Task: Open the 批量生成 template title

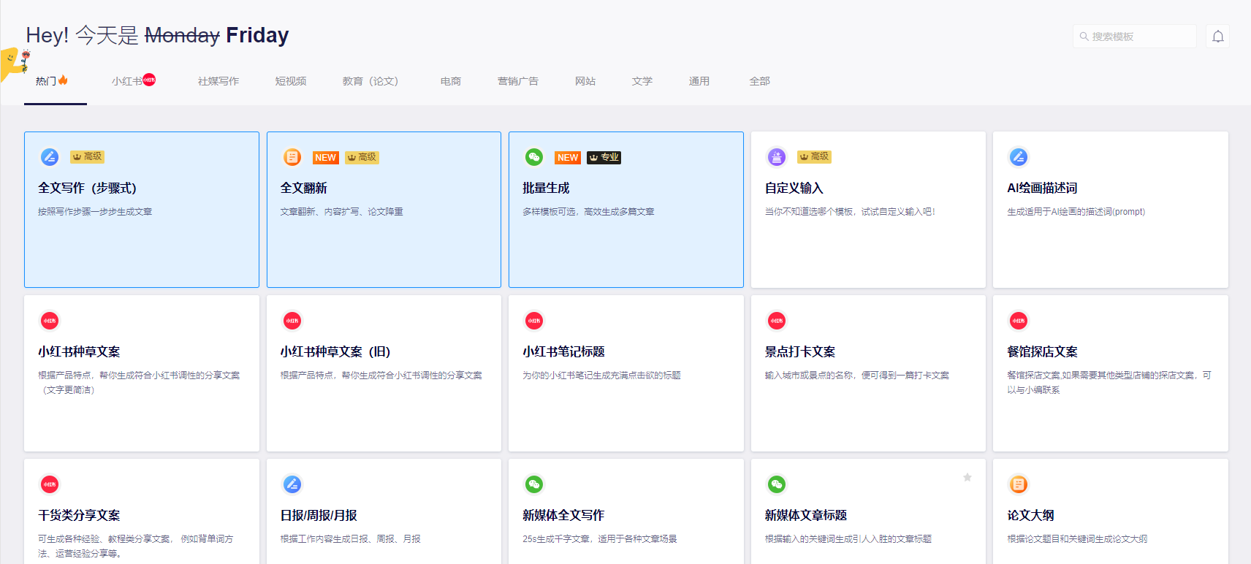Action: (x=546, y=188)
